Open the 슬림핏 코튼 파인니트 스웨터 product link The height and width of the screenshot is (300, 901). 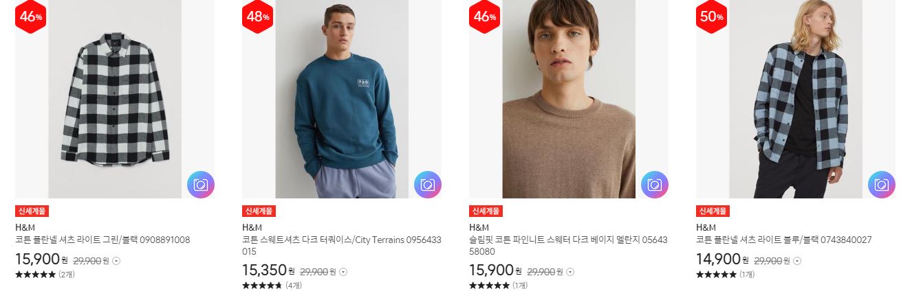568,246
